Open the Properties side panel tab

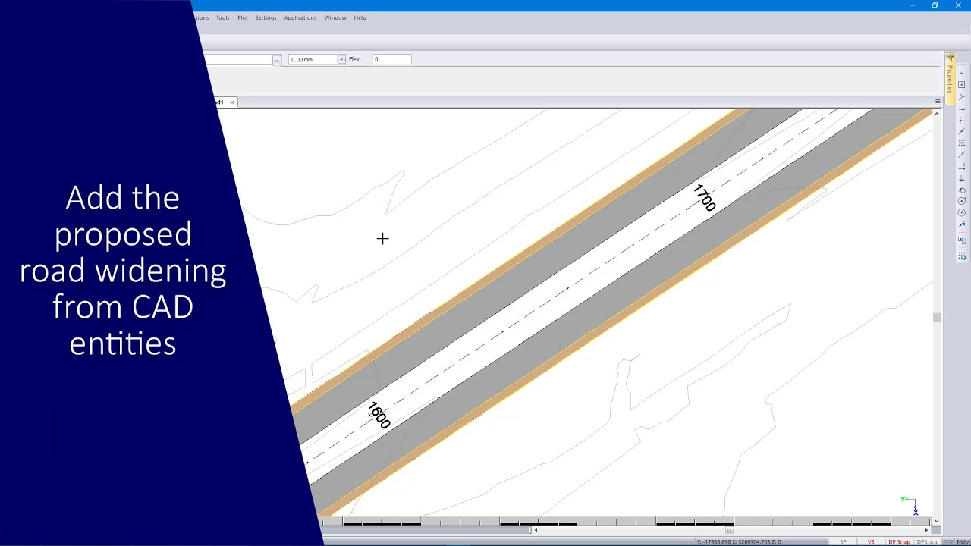(949, 78)
